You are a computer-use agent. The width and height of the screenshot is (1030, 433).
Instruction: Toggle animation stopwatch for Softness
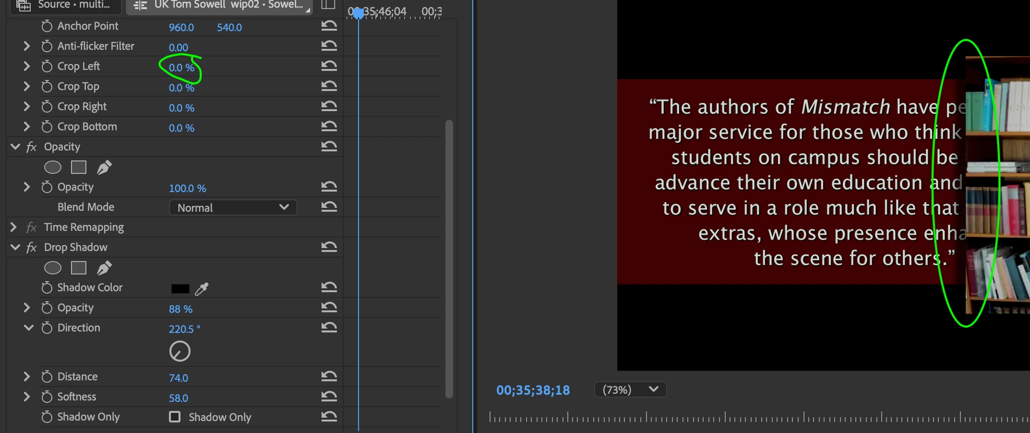[x=47, y=397]
